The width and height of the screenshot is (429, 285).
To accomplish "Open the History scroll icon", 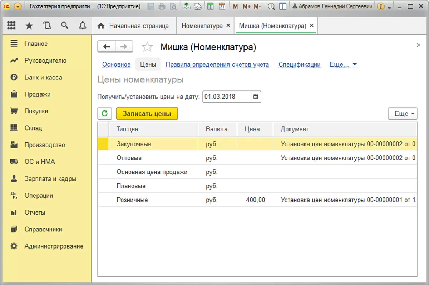I will pyautogui.click(x=47, y=26).
